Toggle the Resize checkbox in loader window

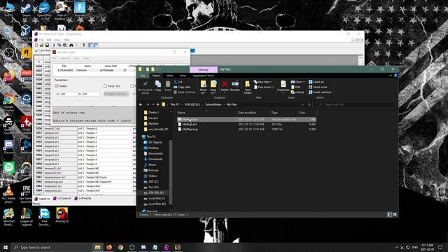57,85
